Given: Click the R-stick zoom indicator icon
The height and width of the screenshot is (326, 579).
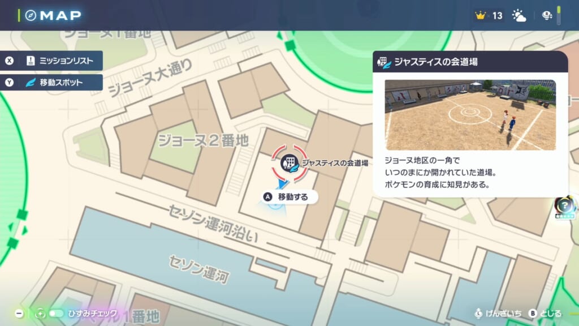Looking at the screenshot, I should 547,15.
